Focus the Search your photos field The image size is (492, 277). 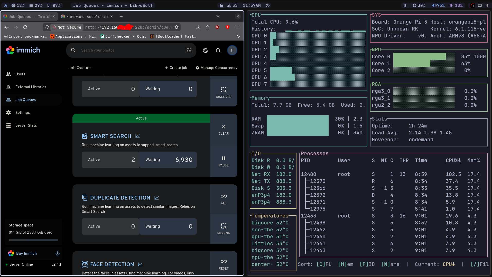131,50
